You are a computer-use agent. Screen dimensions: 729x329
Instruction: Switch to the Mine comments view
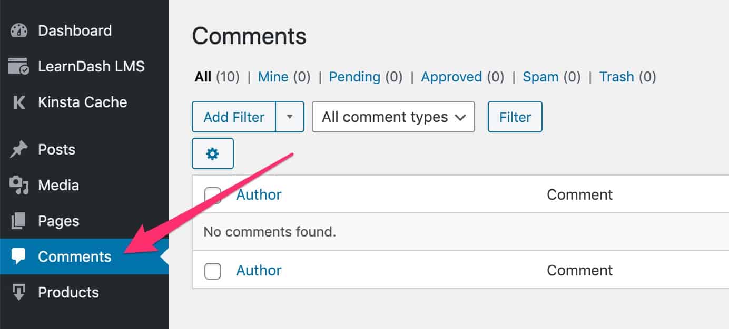[273, 77]
